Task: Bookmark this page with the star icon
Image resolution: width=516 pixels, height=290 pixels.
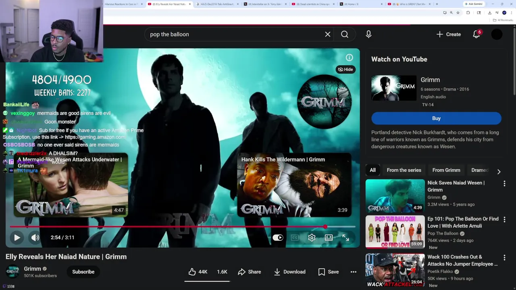Action: (458, 12)
